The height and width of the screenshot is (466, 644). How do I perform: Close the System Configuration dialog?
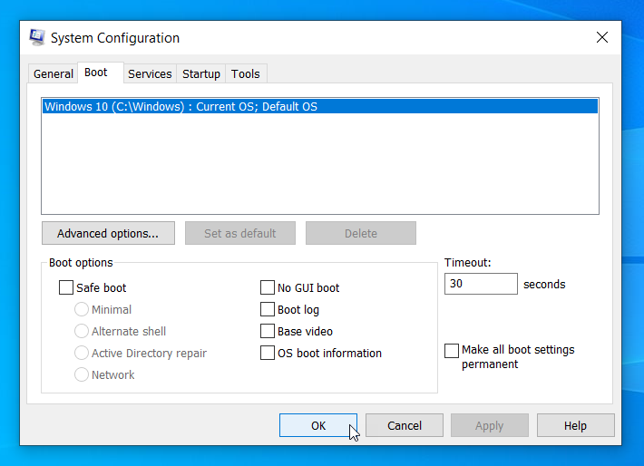(x=601, y=37)
